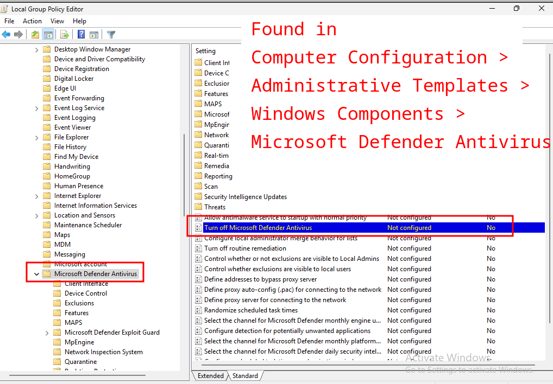
Task: Open the View menu
Action: tap(57, 21)
